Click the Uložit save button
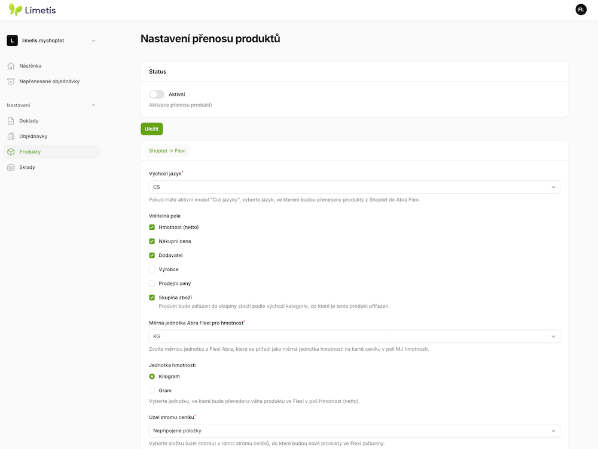The width and height of the screenshot is (598, 449). tap(152, 129)
